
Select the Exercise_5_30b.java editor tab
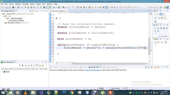pyautogui.click(x=59, y=11)
